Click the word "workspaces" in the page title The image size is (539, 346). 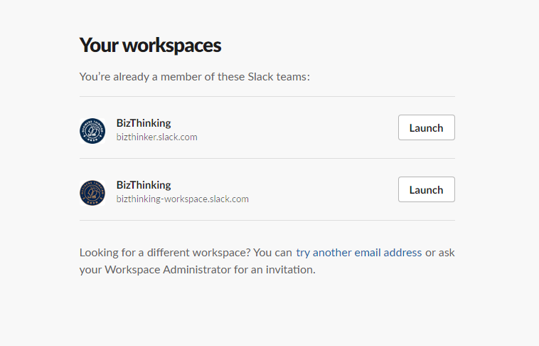[x=172, y=46]
